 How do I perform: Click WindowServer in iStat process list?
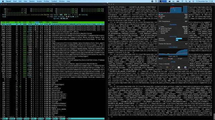tap(173, 30)
